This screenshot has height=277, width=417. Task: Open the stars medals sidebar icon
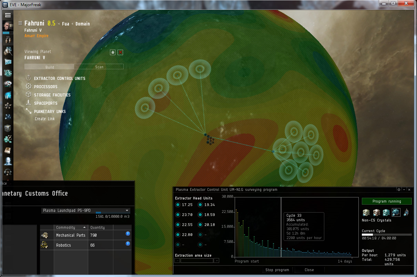click(x=8, y=106)
